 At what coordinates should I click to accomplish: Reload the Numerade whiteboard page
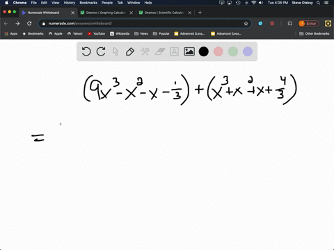29,24
